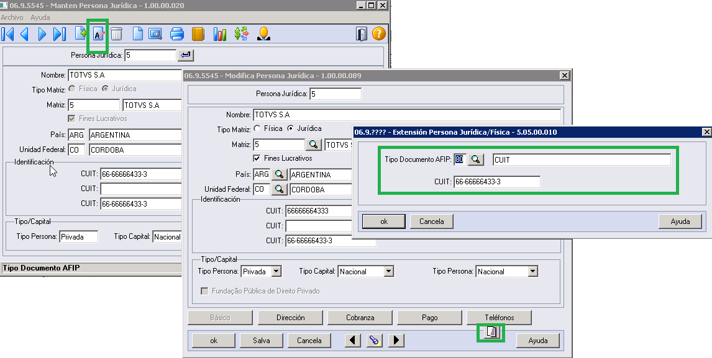Screen dimensions: 712x358
Task: Focus the Matriz code field in Modifica window
Action: [x=279, y=145]
